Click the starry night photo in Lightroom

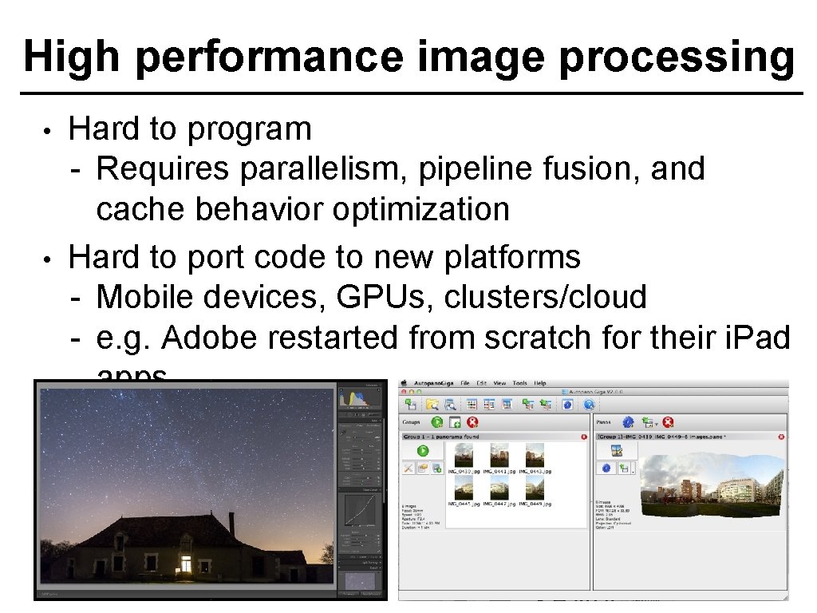(187, 486)
